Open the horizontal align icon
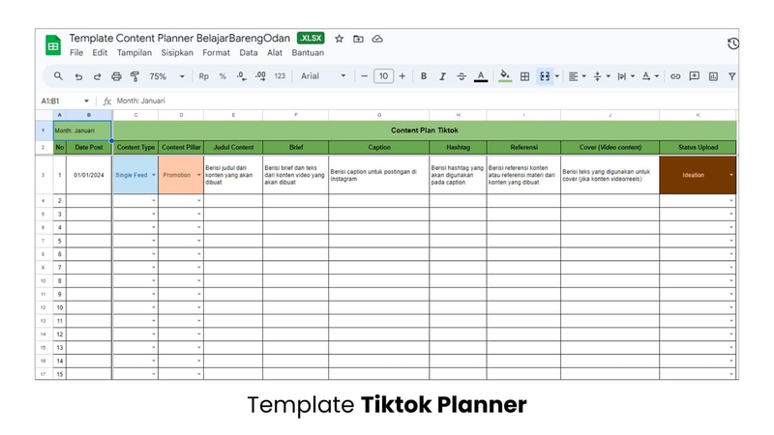The image size is (774, 435). 573,76
